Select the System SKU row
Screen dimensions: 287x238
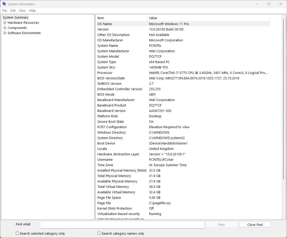click(183, 67)
